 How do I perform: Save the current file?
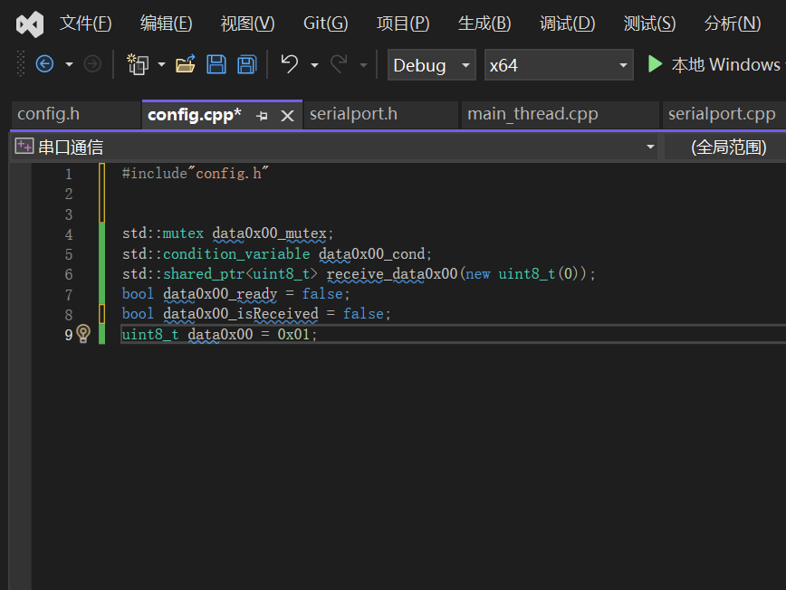[x=216, y=64]
